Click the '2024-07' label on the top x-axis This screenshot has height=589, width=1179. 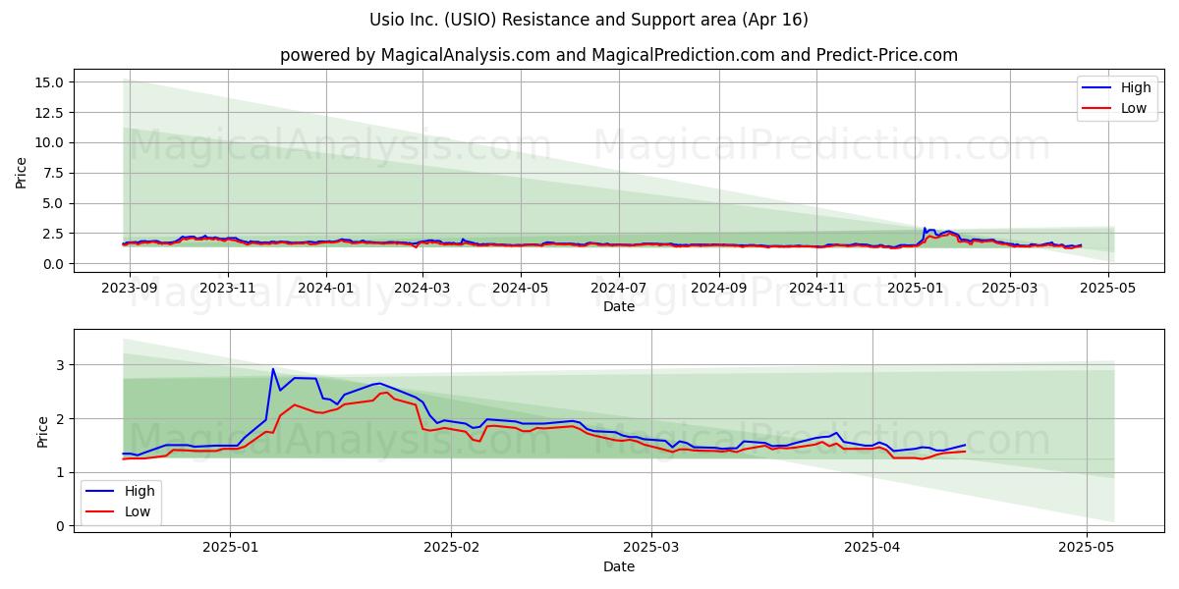click(x=618, y=288)
